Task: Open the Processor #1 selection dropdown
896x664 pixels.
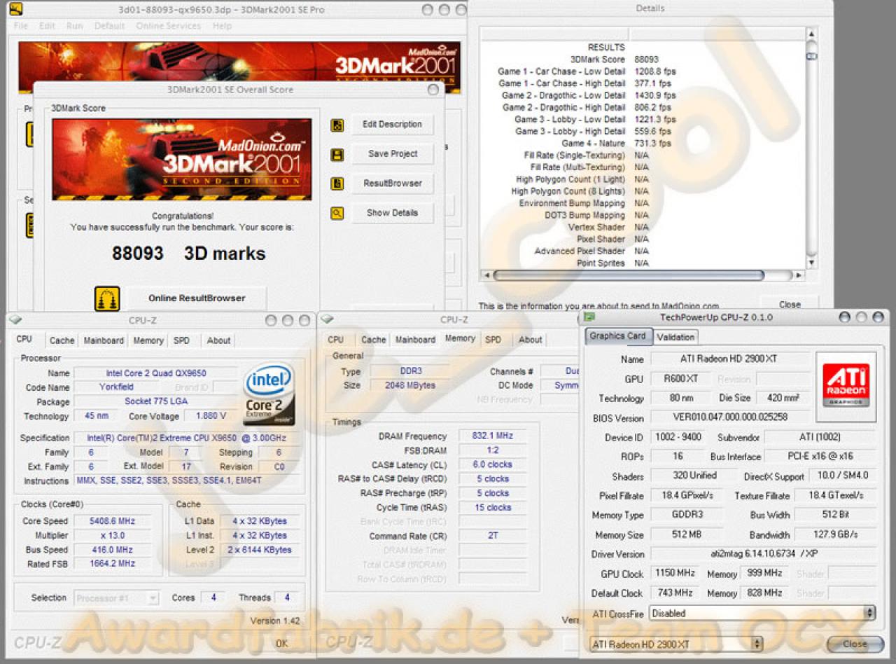Action: pos(117,598)
